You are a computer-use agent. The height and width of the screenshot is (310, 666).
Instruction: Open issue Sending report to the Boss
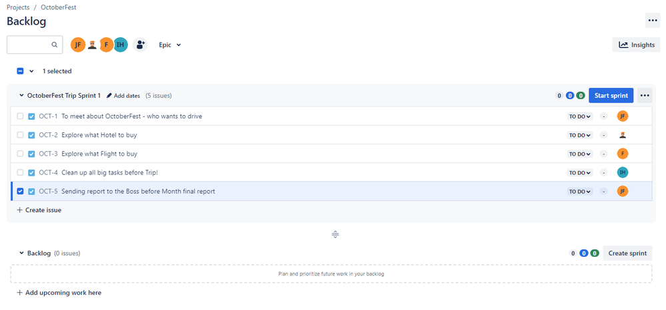(x=138, y=192)
